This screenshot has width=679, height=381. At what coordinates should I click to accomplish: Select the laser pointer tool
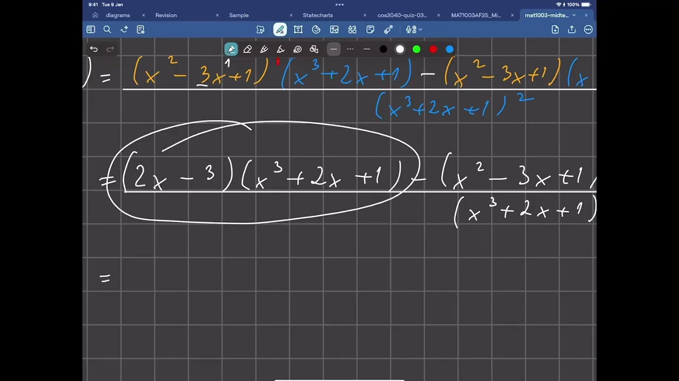click(388, 30)
